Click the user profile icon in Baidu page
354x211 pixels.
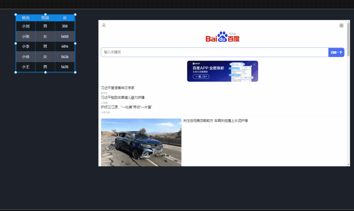click(104, 25)
